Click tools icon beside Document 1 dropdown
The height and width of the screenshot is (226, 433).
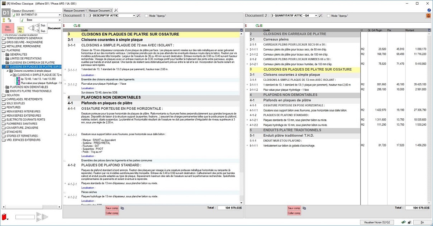tap(138, 16)
